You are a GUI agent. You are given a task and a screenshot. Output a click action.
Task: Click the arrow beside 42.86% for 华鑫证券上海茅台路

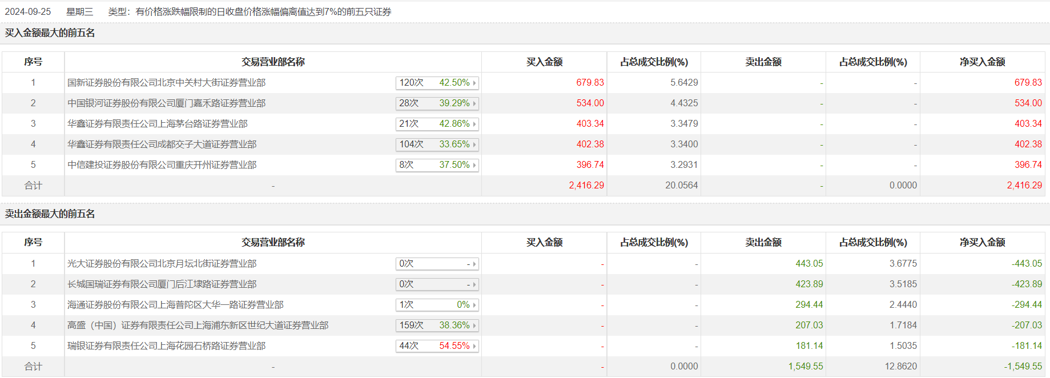click(474, 124)
